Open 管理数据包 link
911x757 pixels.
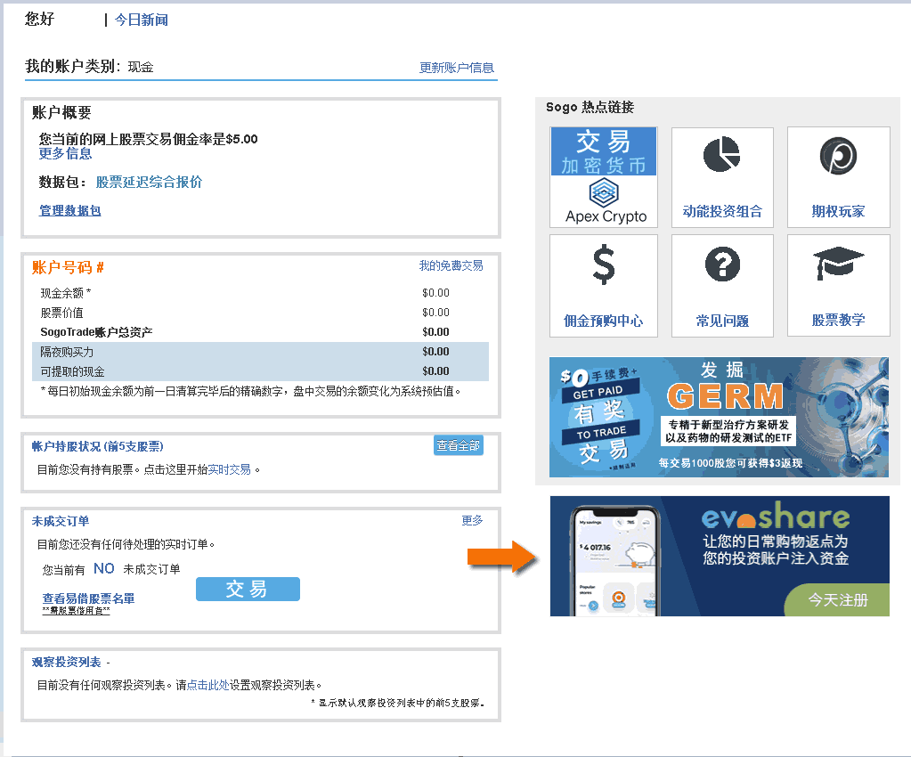(69, 210)
